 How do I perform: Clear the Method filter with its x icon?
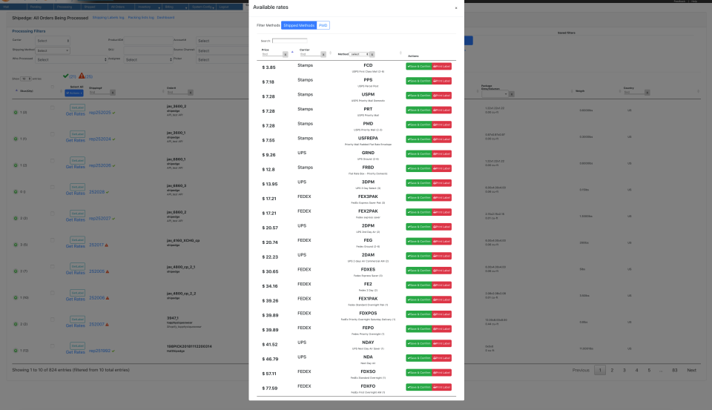coord(372,54)
